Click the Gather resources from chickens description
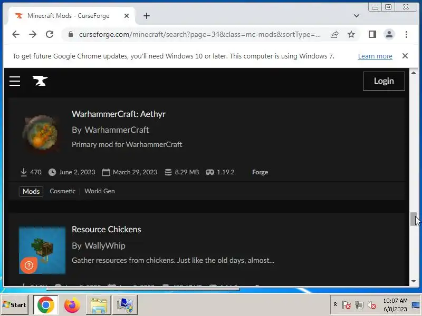 (x=173, y=260)
